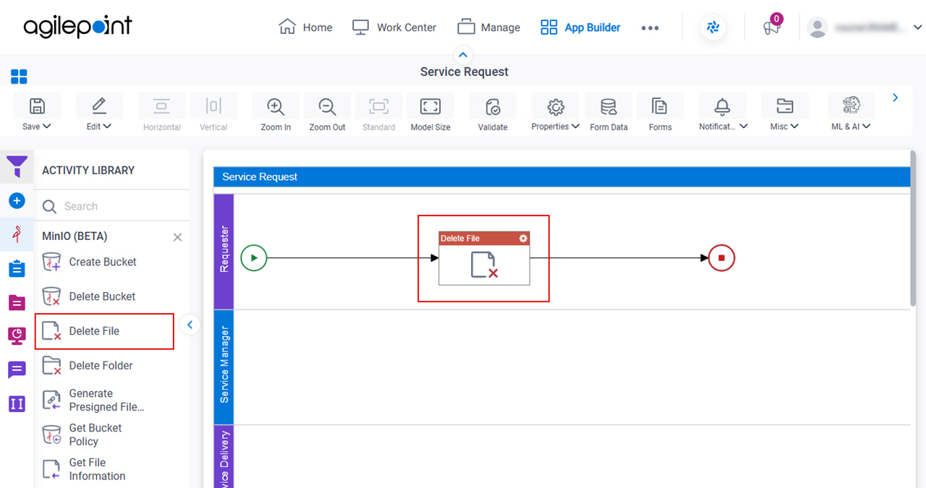This screenshot has height=488, width=926.
Task: Click the Service Request pool title bar
Action: [561, 176]
